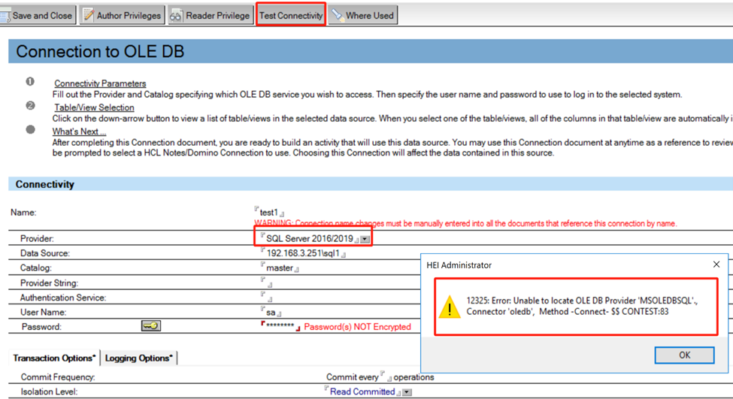
Task: Click the password encryption key icon
Action: (x=150, y=326)
